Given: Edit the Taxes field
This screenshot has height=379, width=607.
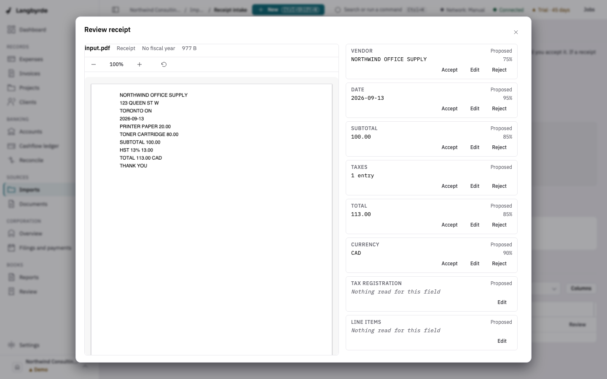Looking at the screenshot, I should click(x=475, y=186).
